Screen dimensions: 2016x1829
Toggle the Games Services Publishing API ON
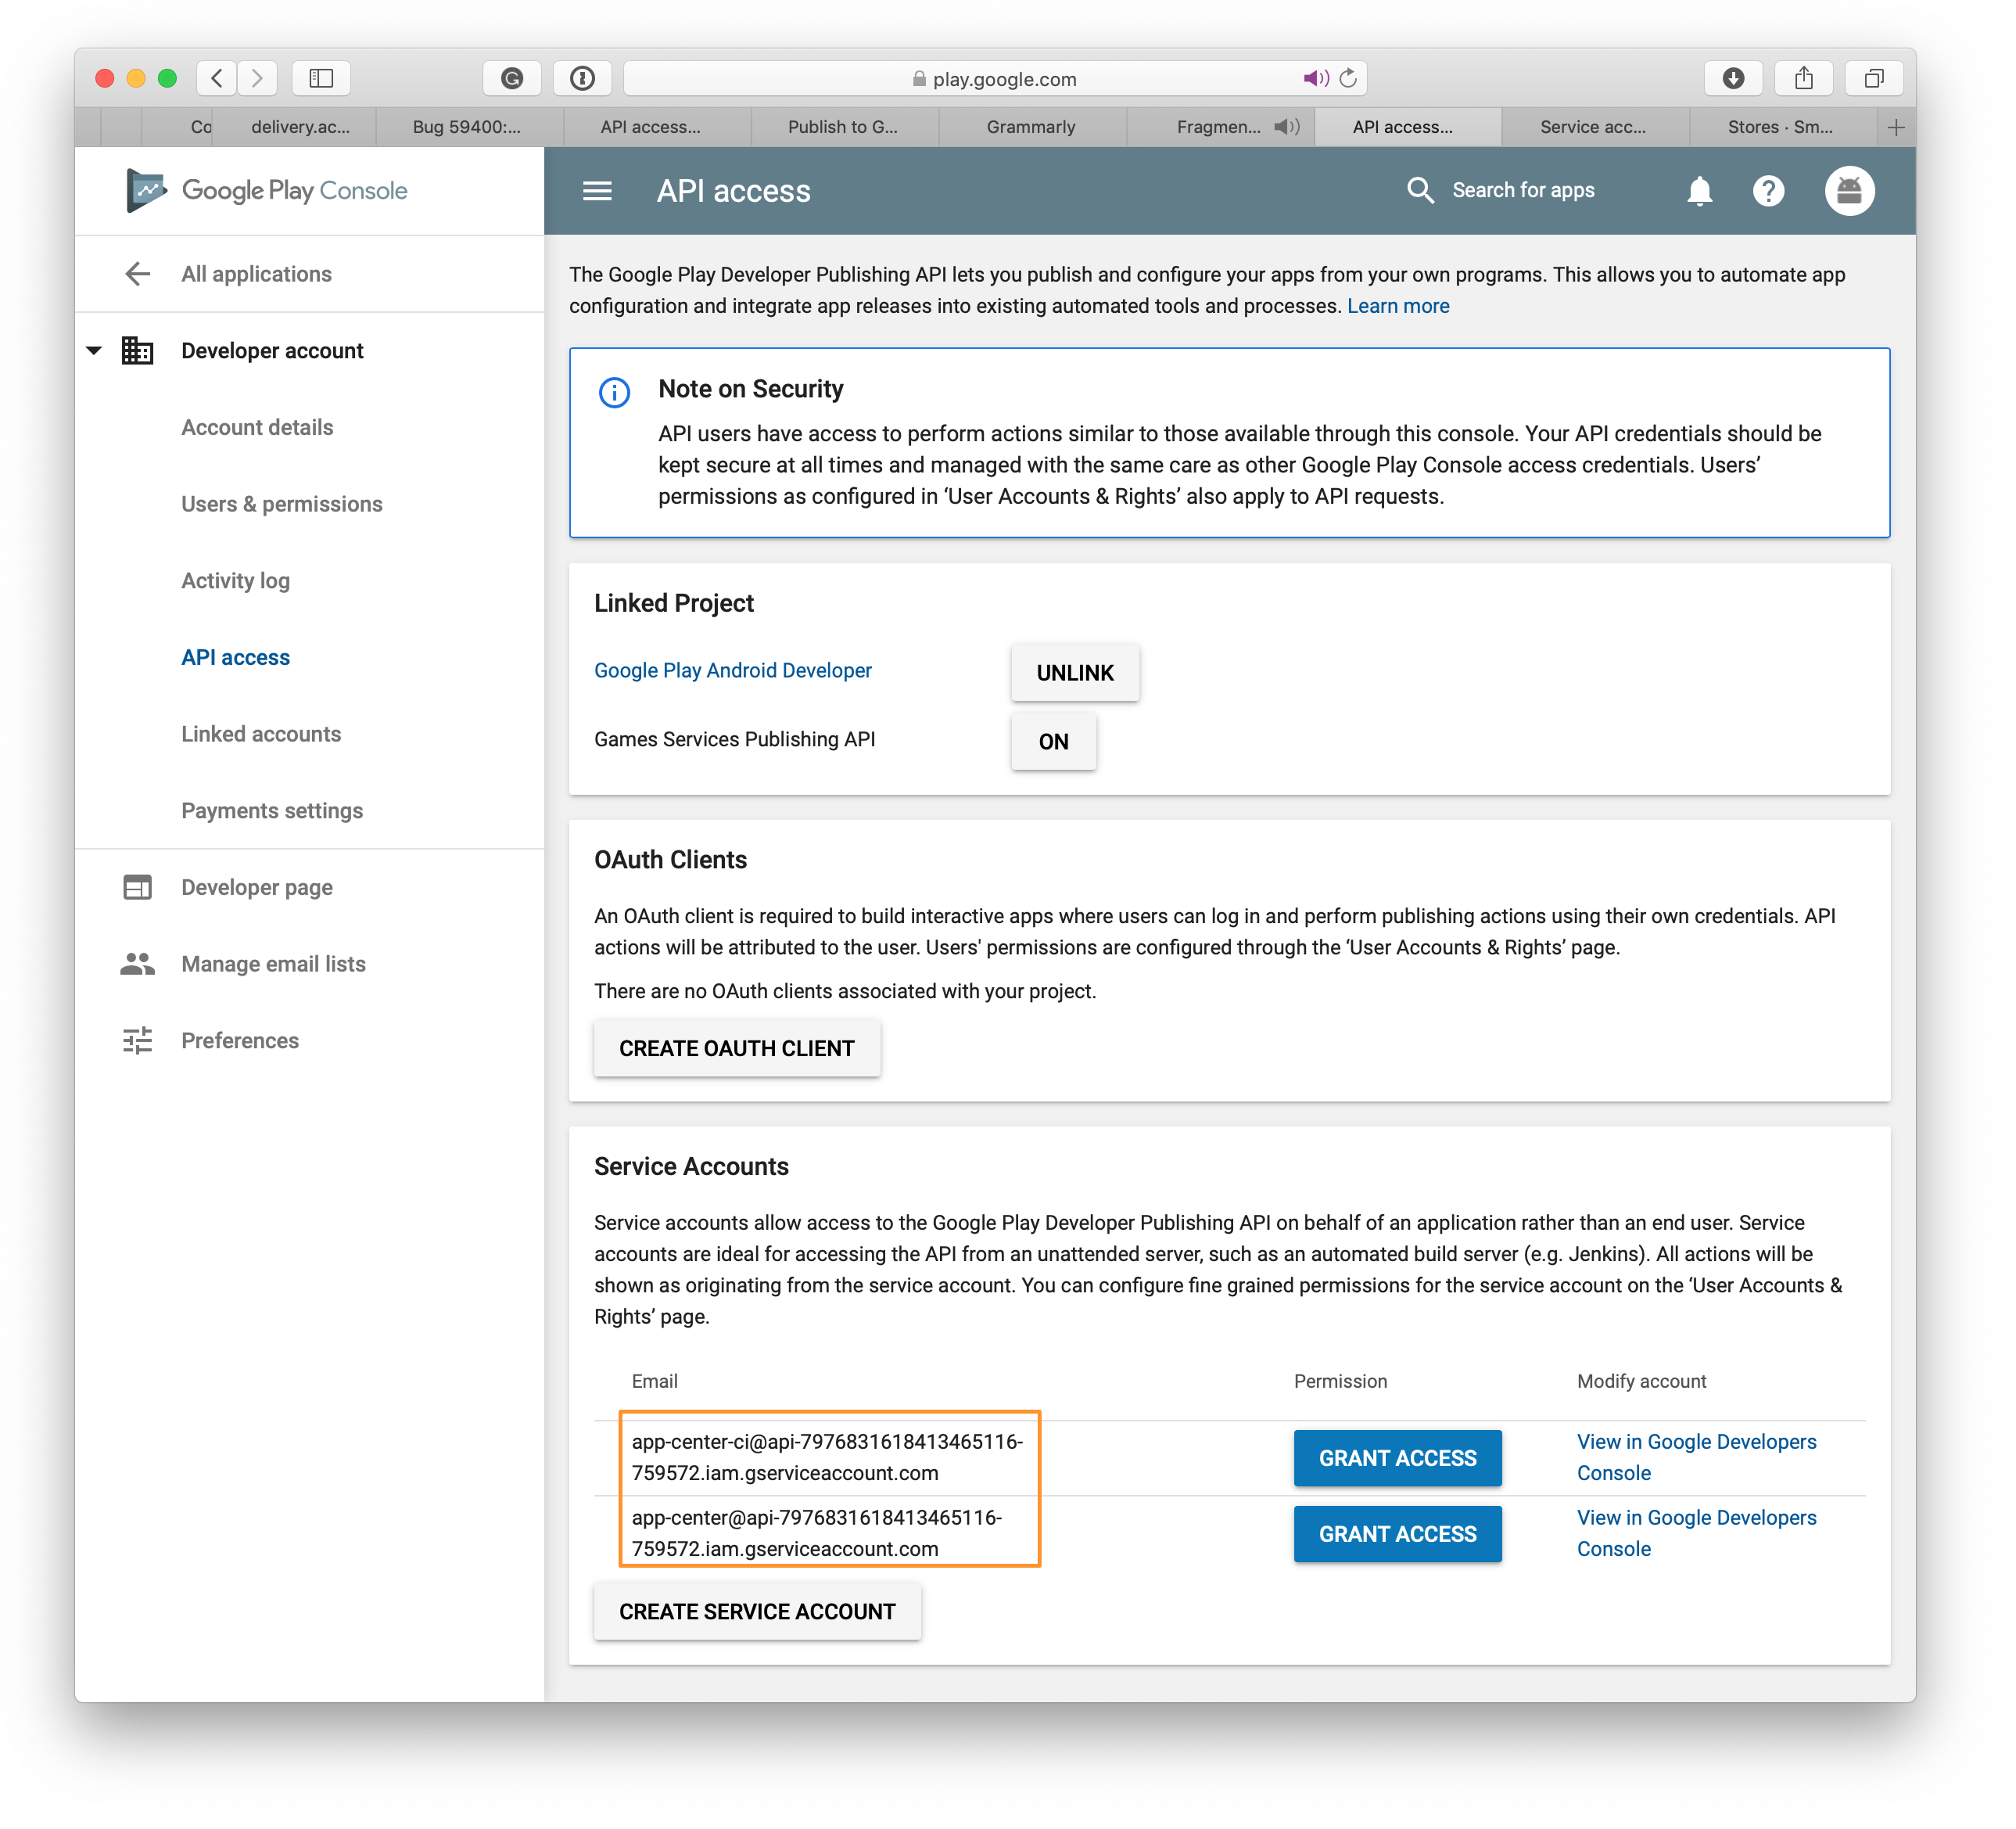coord(1052,740)
